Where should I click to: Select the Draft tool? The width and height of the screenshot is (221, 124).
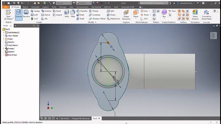[80, 19]
